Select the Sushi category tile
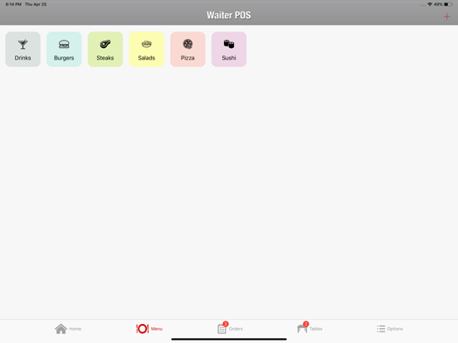This screenshot has width=458, height=343. coord(229,49)
